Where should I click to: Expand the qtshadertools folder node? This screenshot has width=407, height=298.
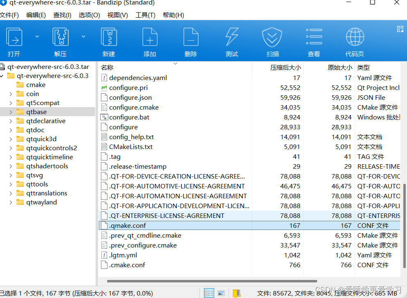(11, 166)
